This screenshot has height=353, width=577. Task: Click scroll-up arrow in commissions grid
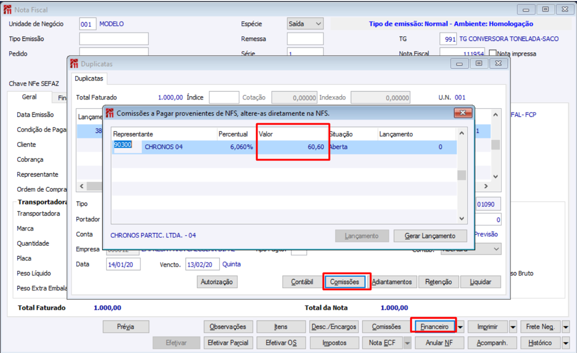[462, 133]
